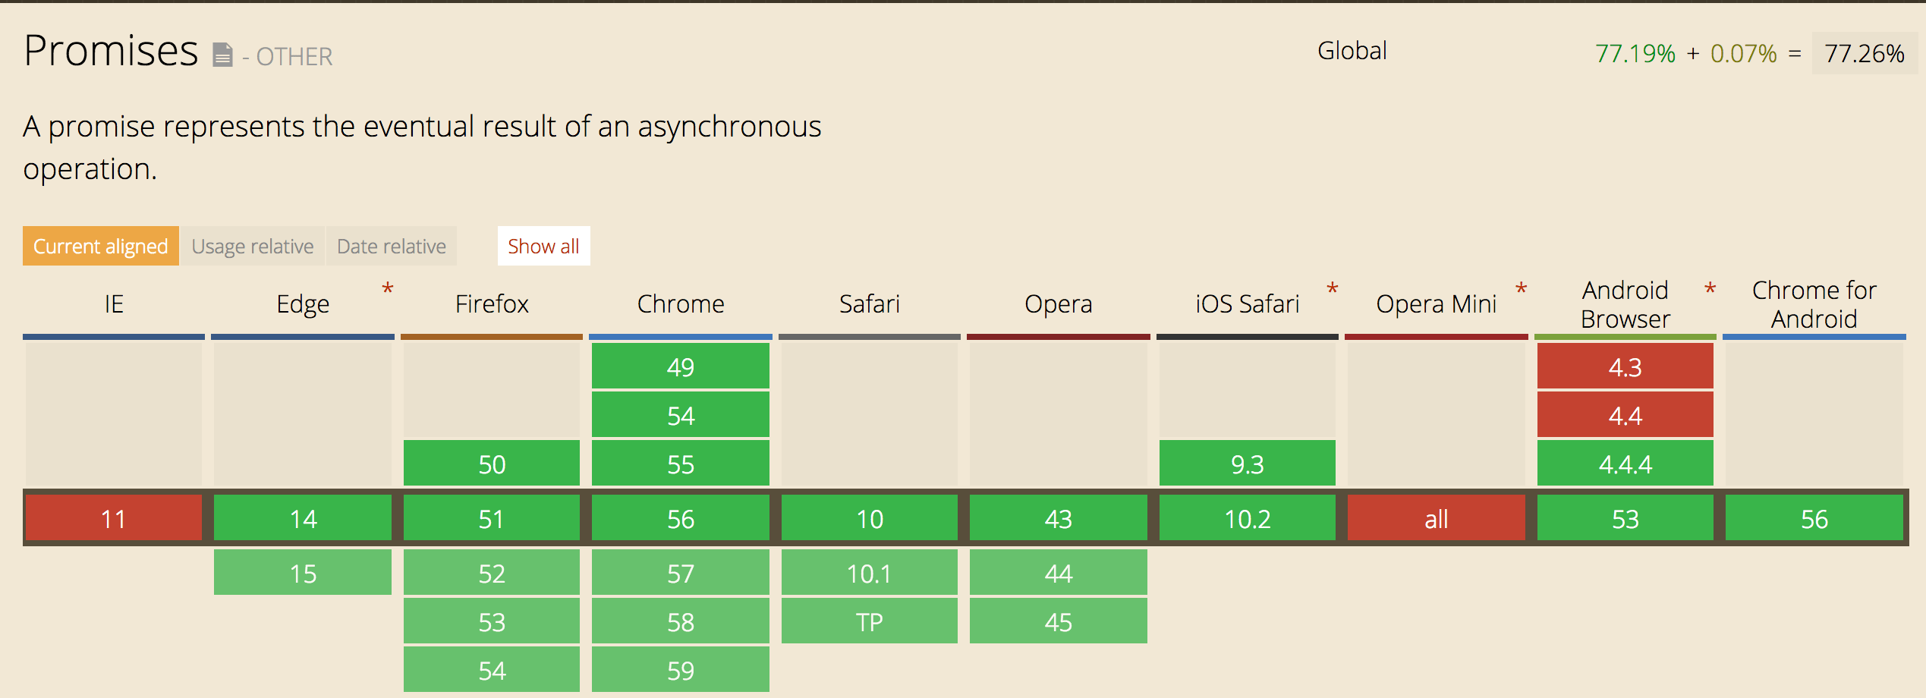Viewport: 1926px width, 698px height.
Task: Click the Firefox column header
Action: [492, 304]
